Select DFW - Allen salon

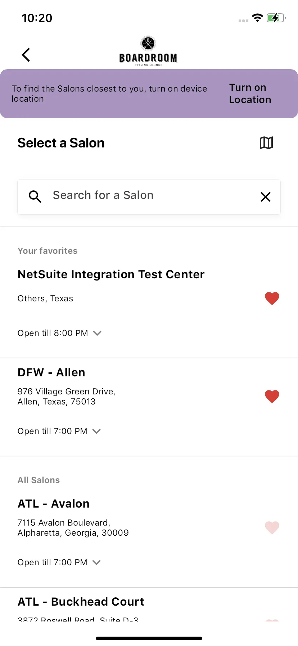51,372
